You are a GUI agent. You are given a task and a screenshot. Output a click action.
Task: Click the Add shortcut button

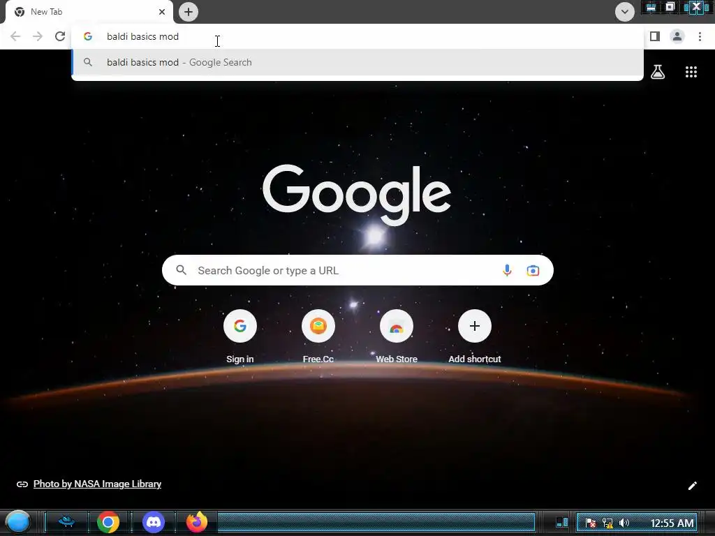click(475, 336)
